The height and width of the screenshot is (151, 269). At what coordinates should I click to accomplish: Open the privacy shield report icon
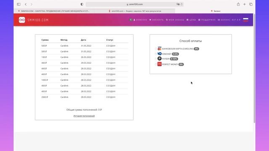point(82,4)
